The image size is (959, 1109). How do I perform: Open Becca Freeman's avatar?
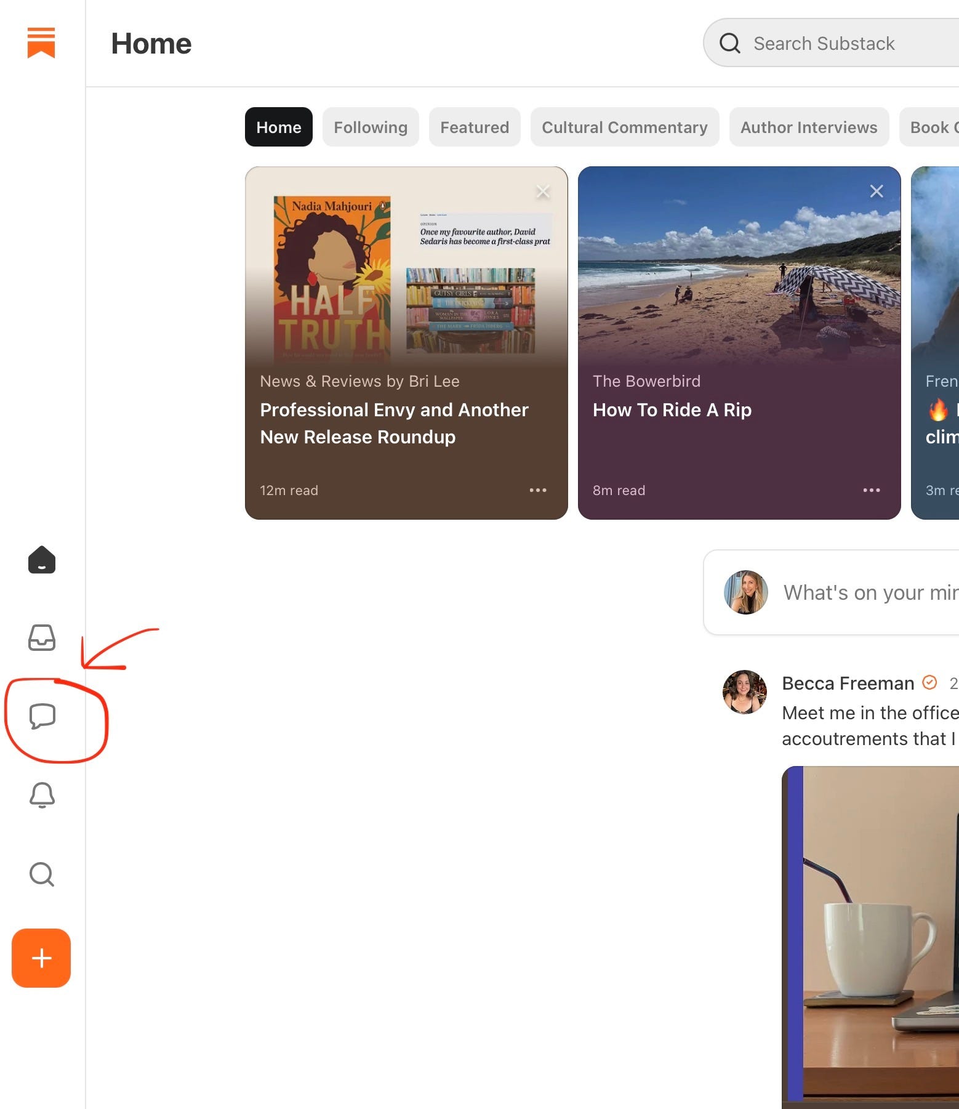tap(745, 692)
